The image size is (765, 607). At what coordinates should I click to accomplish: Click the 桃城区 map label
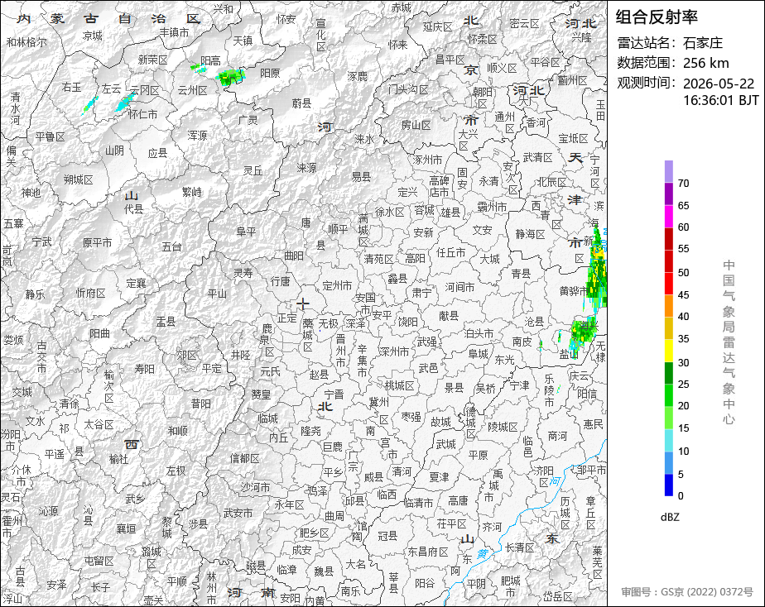click(400, 386)
